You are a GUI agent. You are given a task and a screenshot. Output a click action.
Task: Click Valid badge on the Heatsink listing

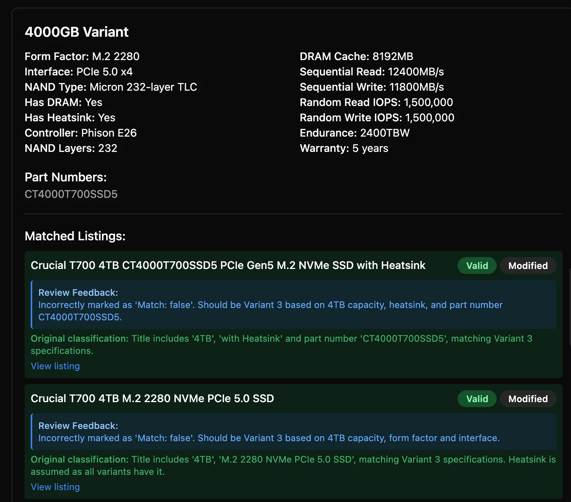click(x=477, y=266)
